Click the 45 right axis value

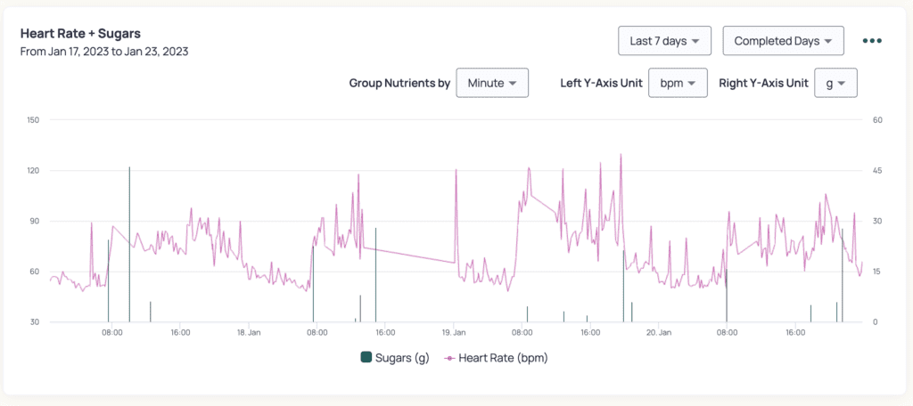point(877,170)
